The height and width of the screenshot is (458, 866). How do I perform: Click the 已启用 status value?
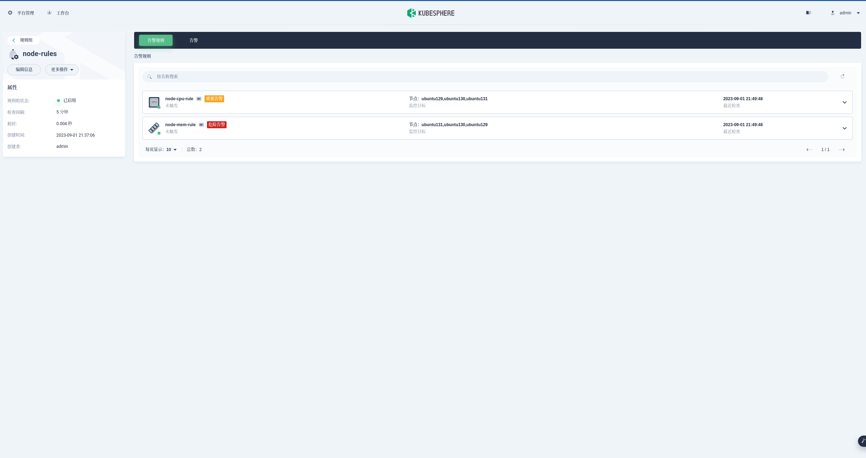click(x=70, y=101)
